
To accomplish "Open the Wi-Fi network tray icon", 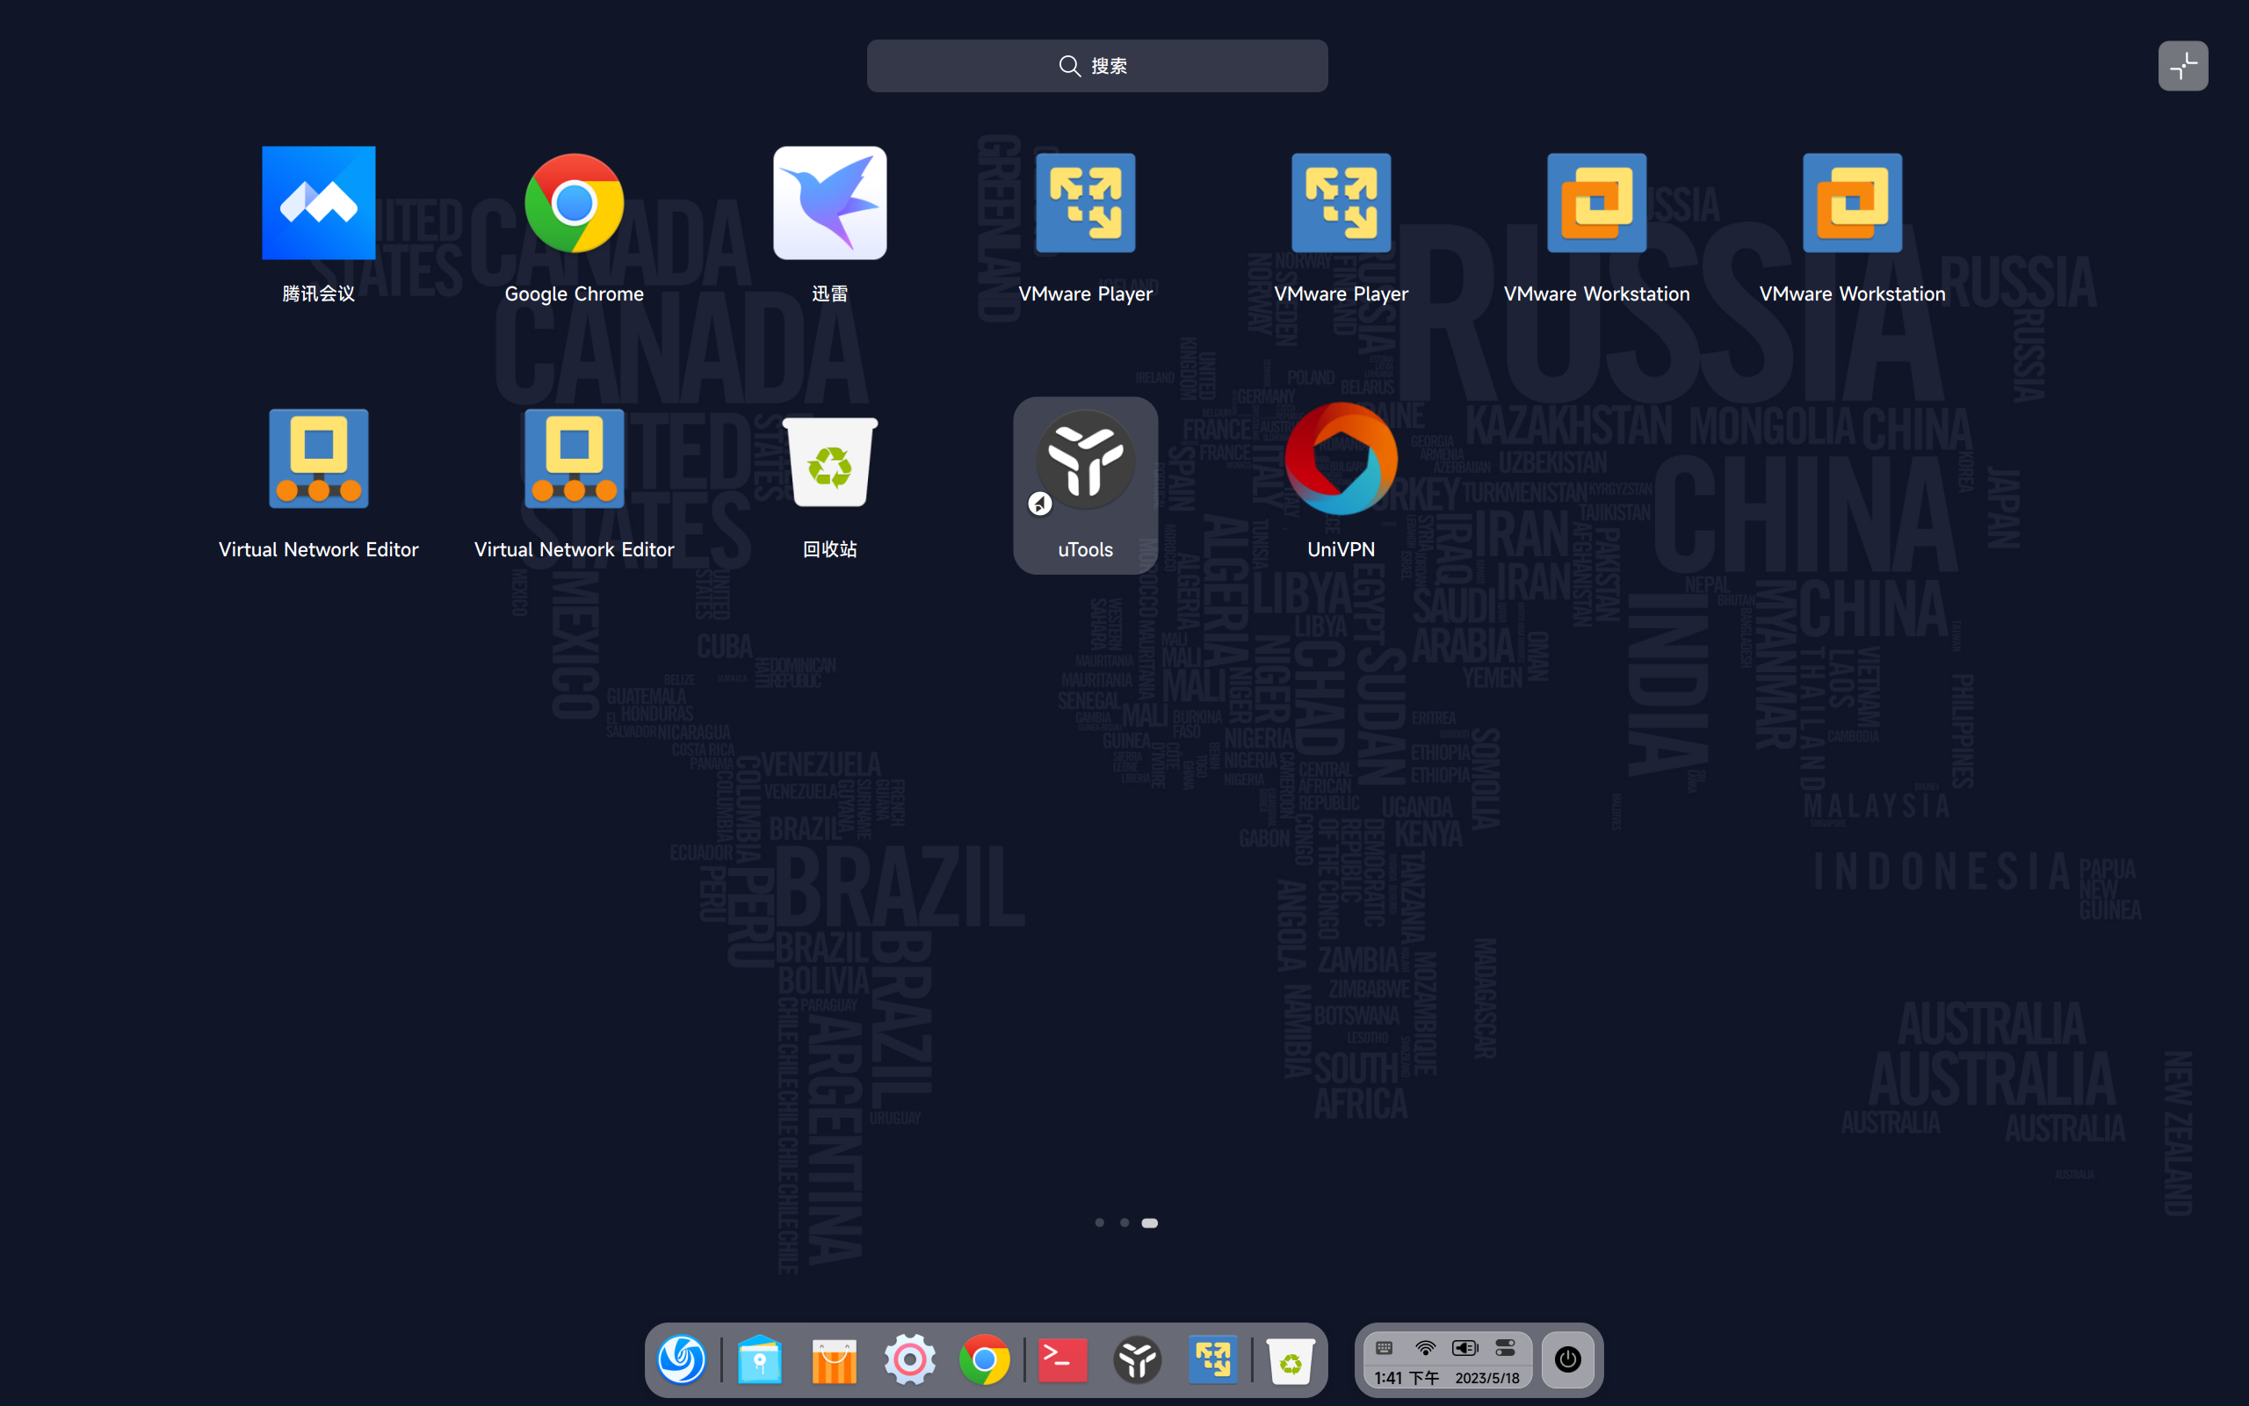I will [x=1425, y=1347].
